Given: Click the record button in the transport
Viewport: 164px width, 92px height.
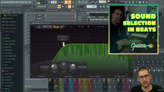Looking at the screenshot, I should pyautogui.click(x=49, y=2).
